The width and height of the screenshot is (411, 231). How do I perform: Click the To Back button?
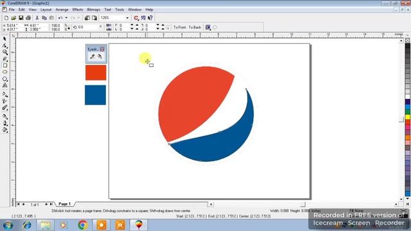195,27
